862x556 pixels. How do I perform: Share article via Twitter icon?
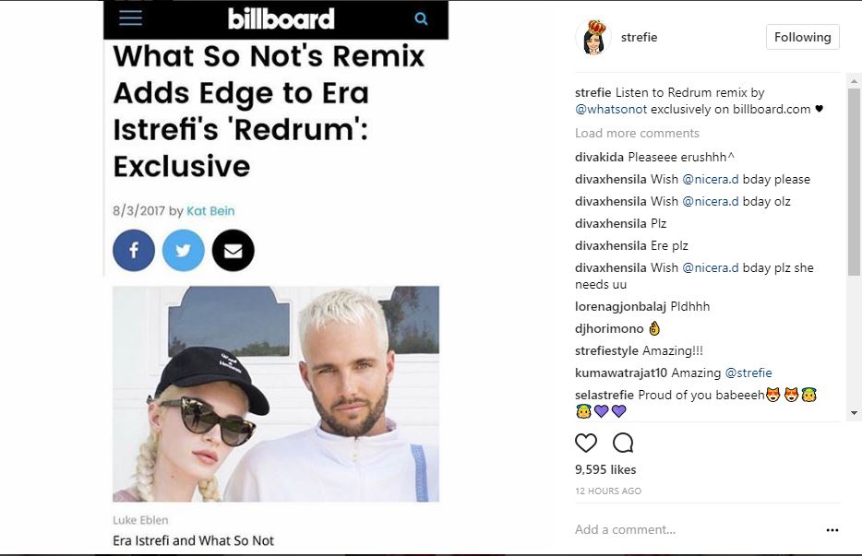[183, 251]
